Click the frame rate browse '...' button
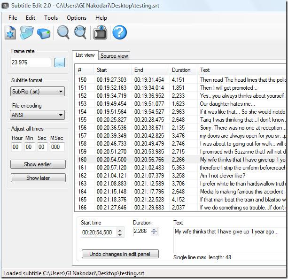 click(x=60, y=62)
